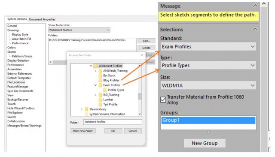Select Drawings in the options list

(x=13, y=30)
